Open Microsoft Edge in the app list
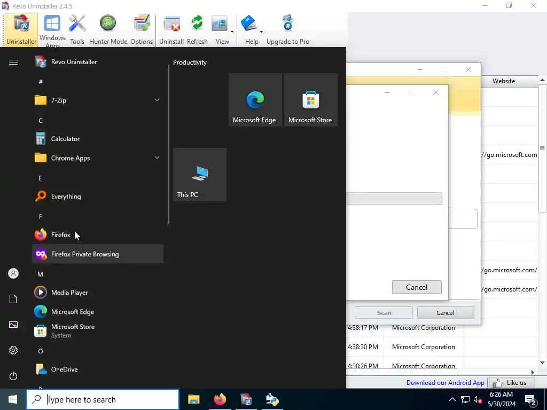 point(98,312)
